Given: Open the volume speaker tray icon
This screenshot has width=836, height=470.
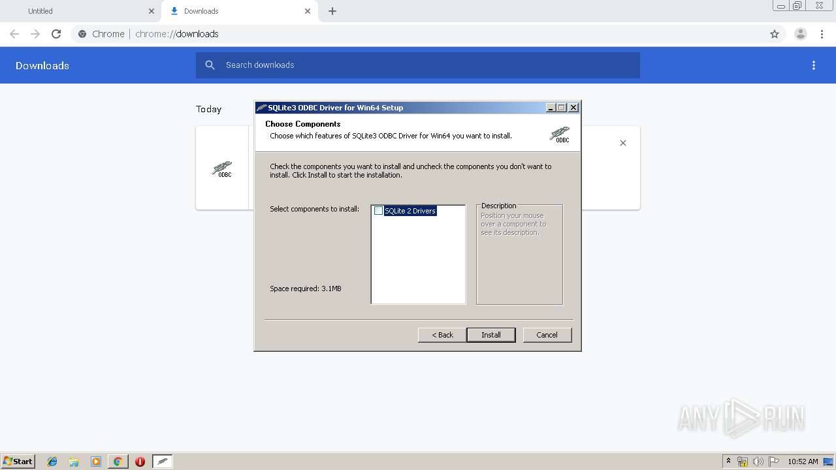Looking at the screenshot, I should tap(758, 462).
